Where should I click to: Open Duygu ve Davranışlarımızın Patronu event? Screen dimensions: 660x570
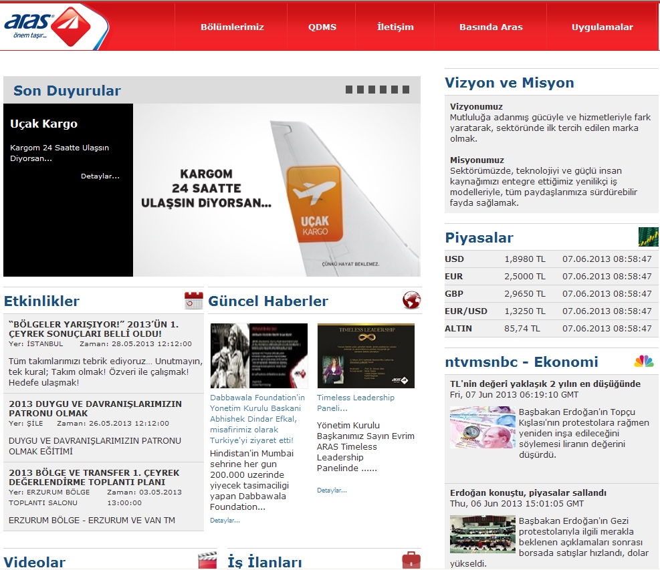95,408
